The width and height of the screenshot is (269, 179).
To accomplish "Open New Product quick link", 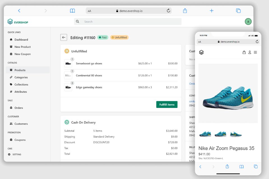I will pyautogui.click(x=22, y=47).
